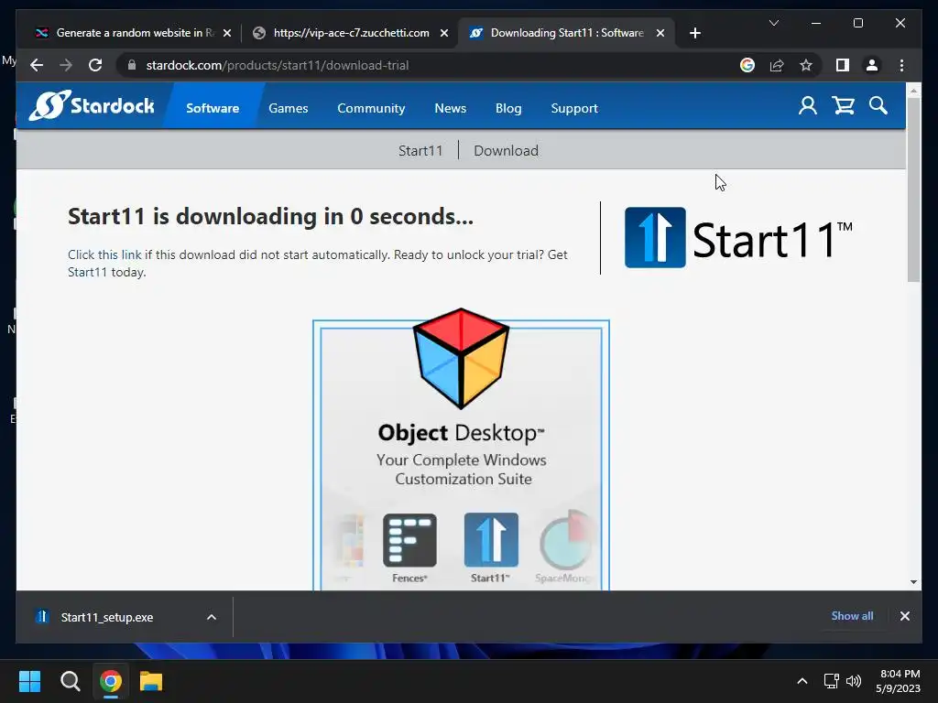Open the Windows Start menu

(x=29, y=681)
